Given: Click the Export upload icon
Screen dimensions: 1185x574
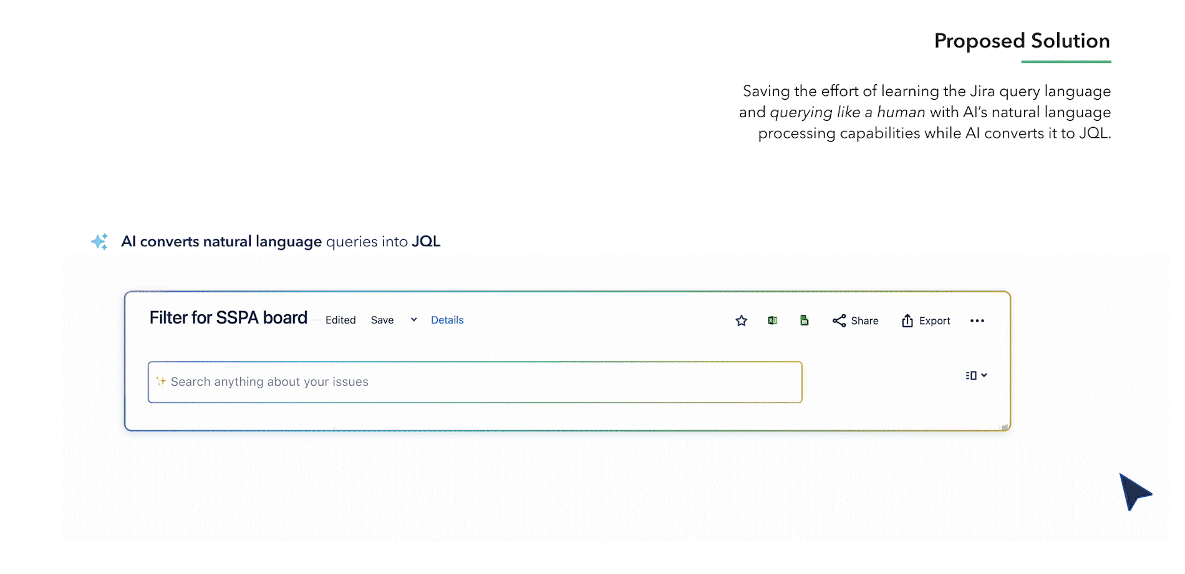Looking at the screenshot, I should point(907,321).
